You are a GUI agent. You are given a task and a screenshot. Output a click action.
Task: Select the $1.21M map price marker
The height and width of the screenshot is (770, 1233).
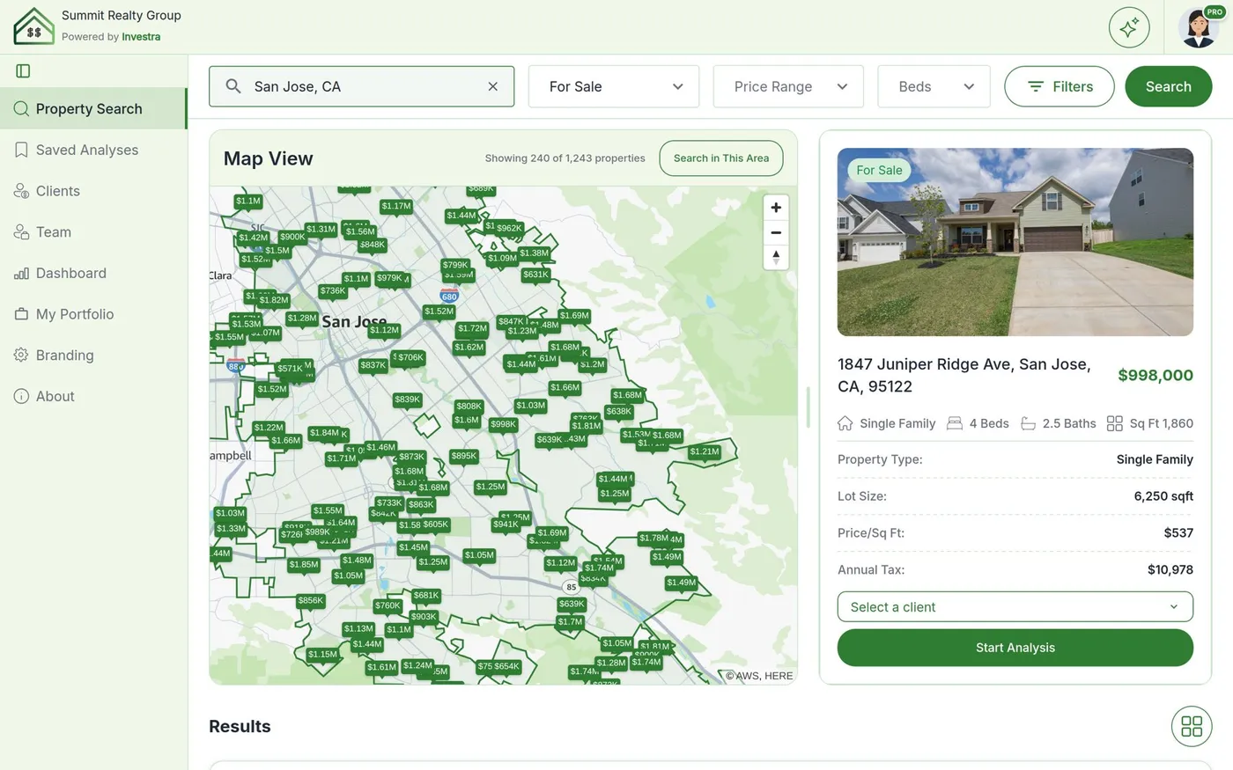pyautogui.click(x=705, y=451)
